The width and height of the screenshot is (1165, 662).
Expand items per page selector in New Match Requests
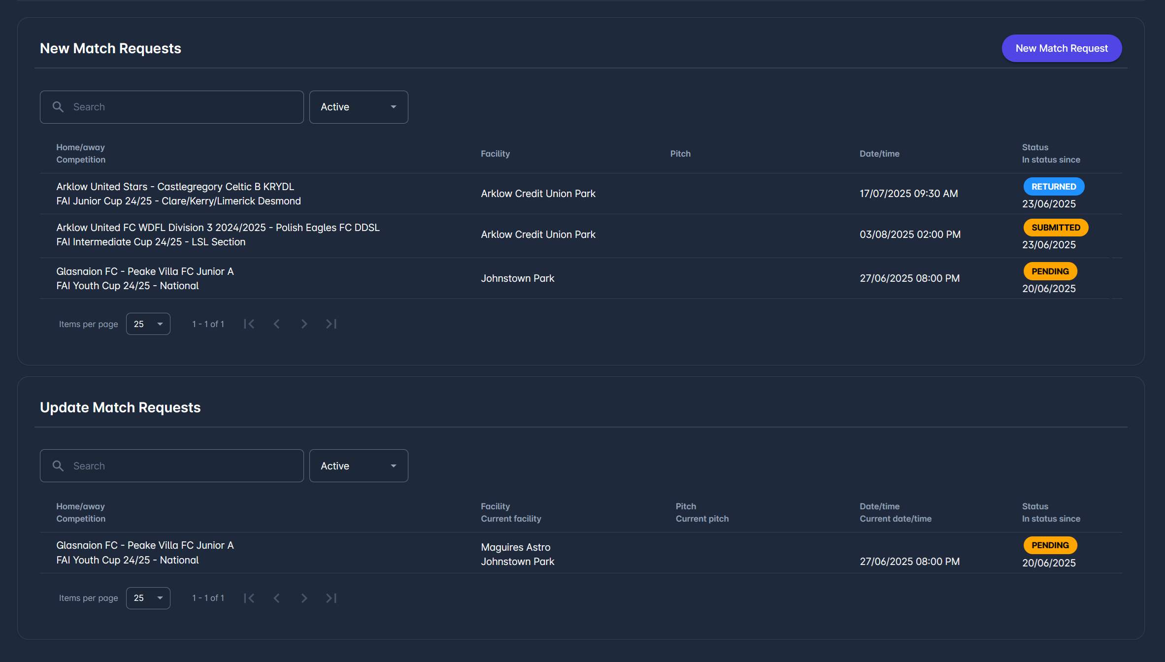pyautogui.click(x=148, y=324)
